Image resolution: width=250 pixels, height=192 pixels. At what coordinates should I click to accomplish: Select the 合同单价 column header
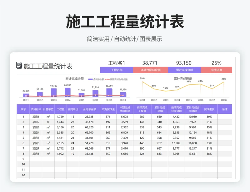(x=73, y=109)
